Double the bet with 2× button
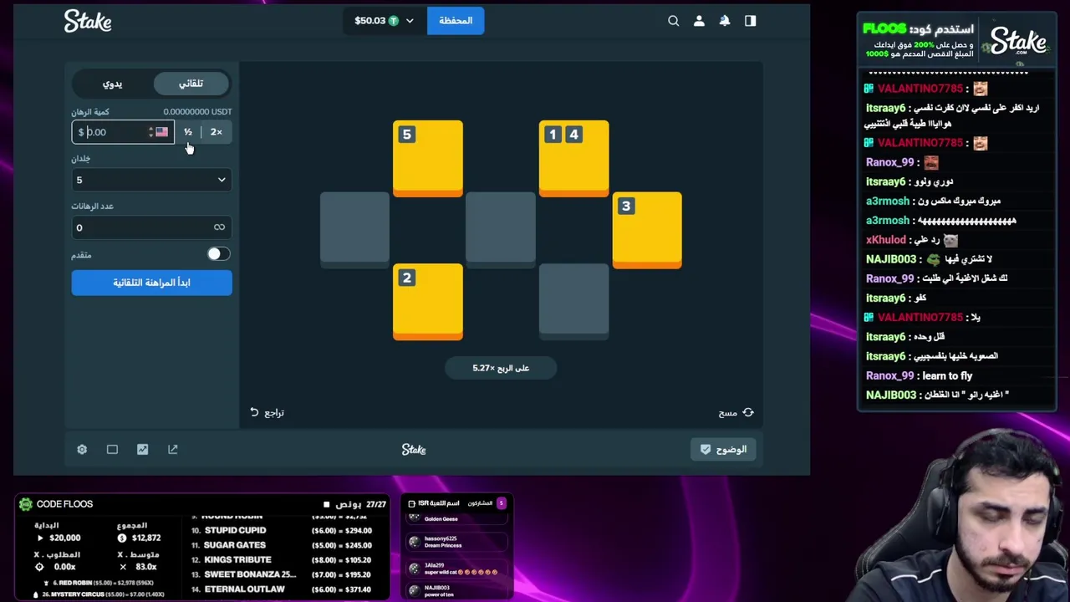This screenshot has width=1070, height=602. 217,132
